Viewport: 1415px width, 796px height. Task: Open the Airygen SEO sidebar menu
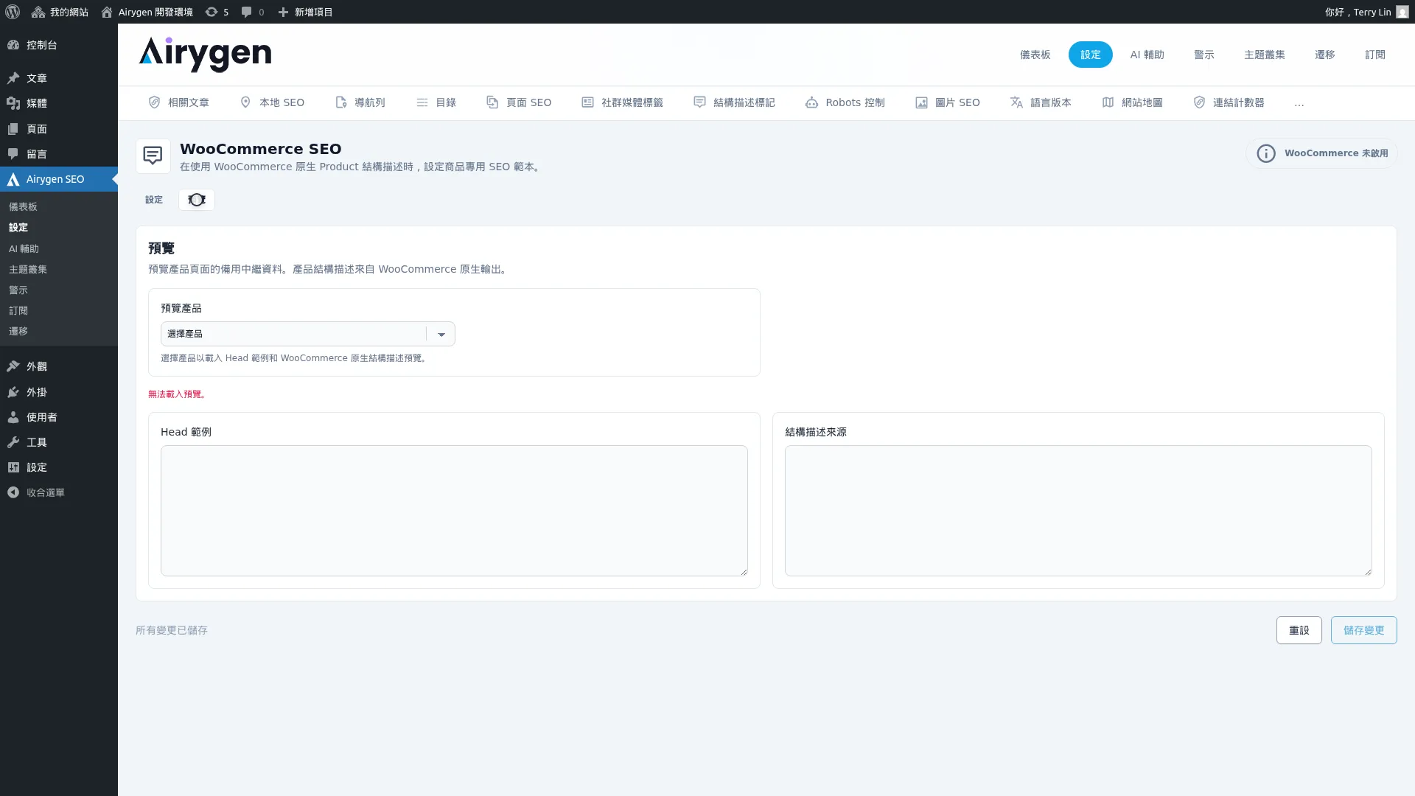click(59, 179)
